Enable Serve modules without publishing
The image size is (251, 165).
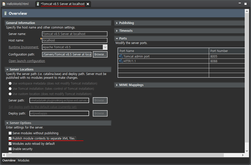click(10, 133)
